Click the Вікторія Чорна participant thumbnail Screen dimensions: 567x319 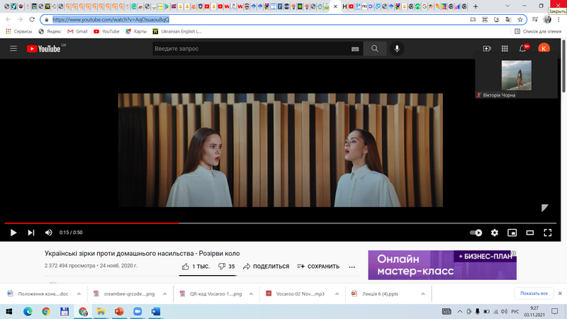(517, 75)
